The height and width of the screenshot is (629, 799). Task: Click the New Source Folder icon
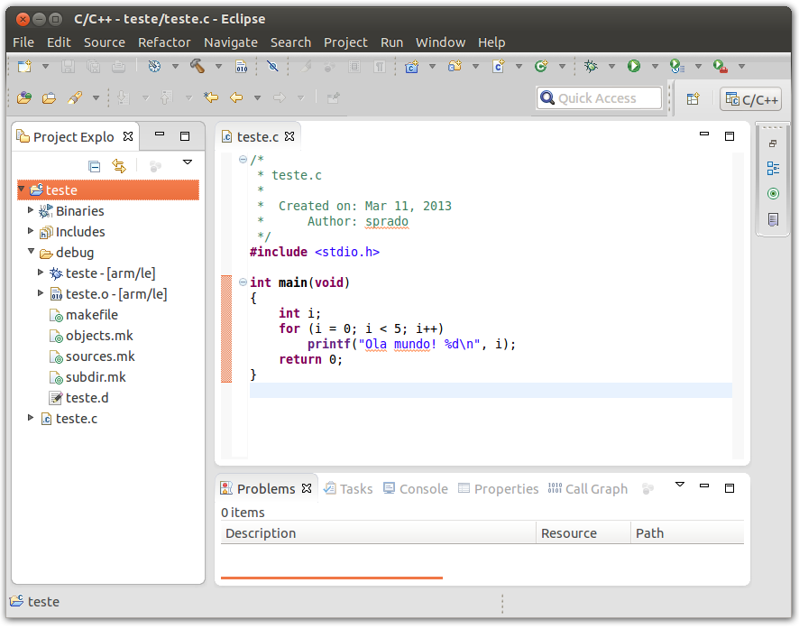click(x=455, y=66)
